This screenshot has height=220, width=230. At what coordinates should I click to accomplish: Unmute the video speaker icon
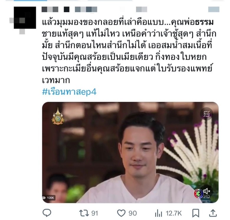click(x=207, y=191)
